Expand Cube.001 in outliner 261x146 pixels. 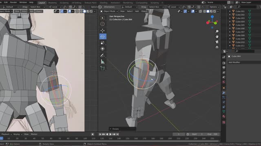tap(230, 11)
